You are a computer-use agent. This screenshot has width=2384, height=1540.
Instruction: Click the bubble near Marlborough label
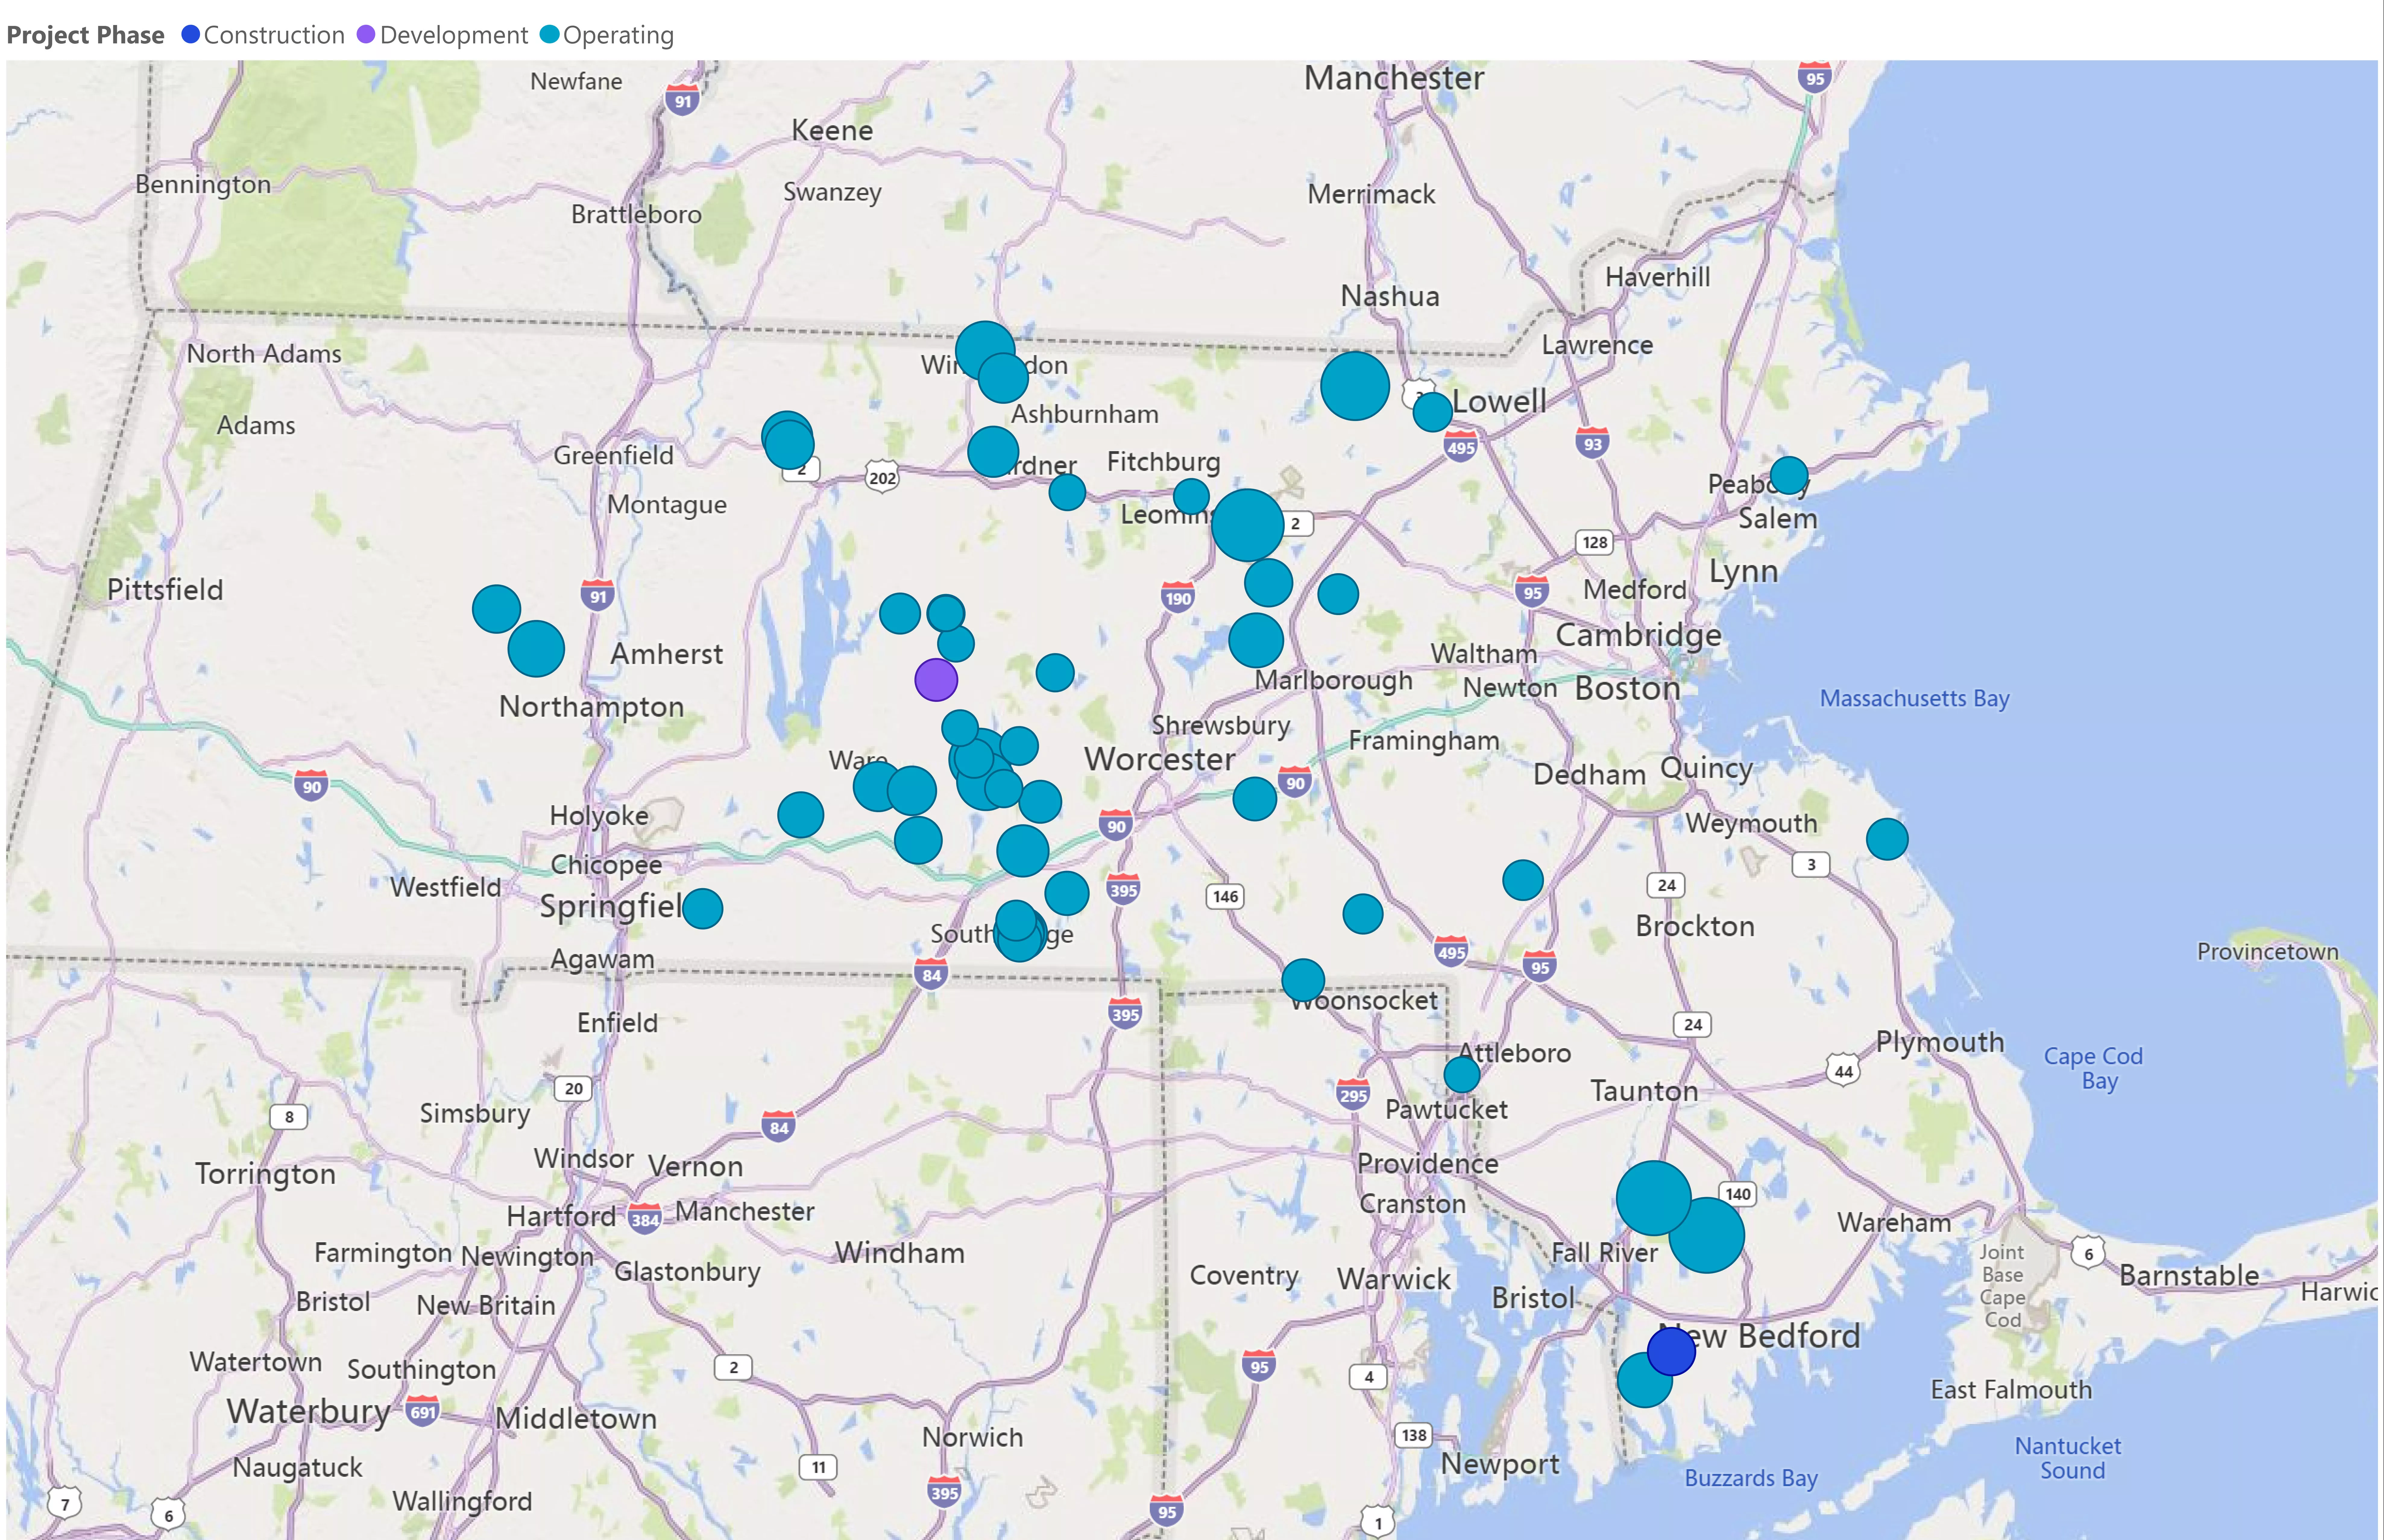point(1256,640)
